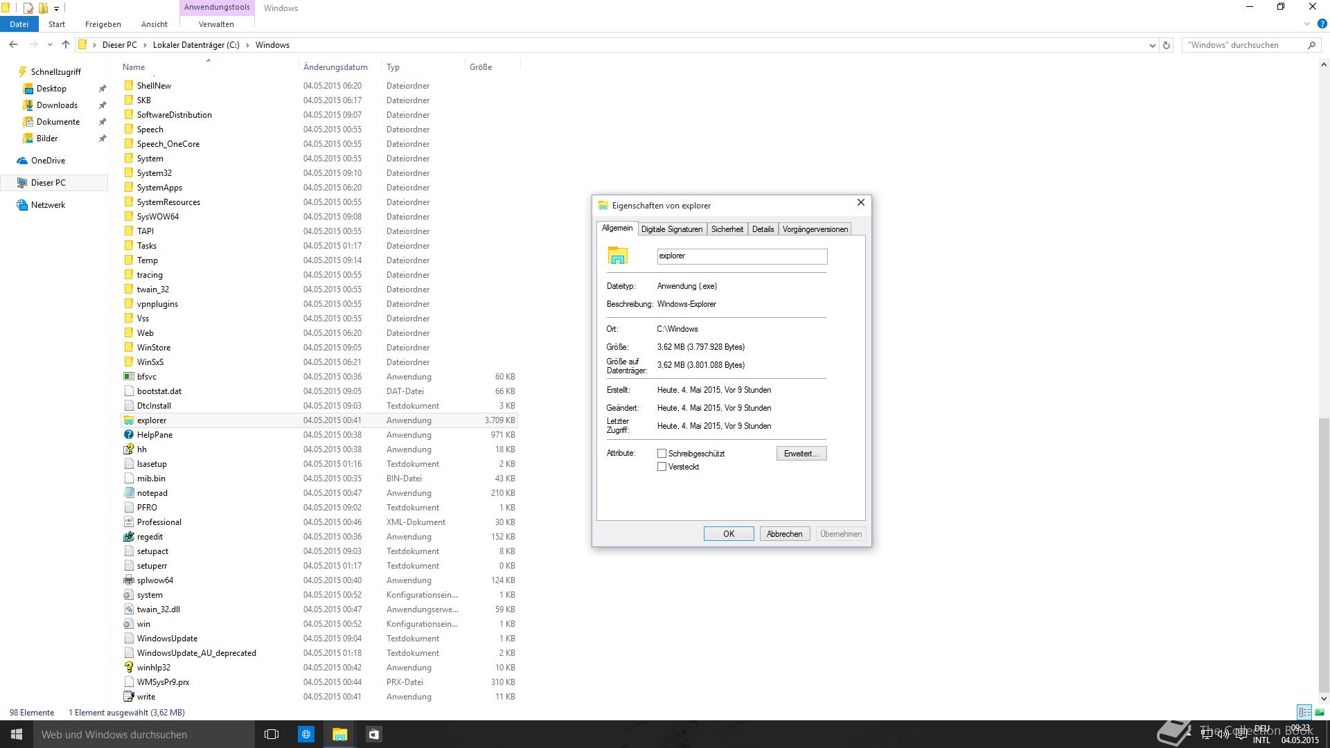Expand the Lokaler Datenträger breadcrumb chevron
Viewport: 1330px width, 748px height.
click(247, 45)
